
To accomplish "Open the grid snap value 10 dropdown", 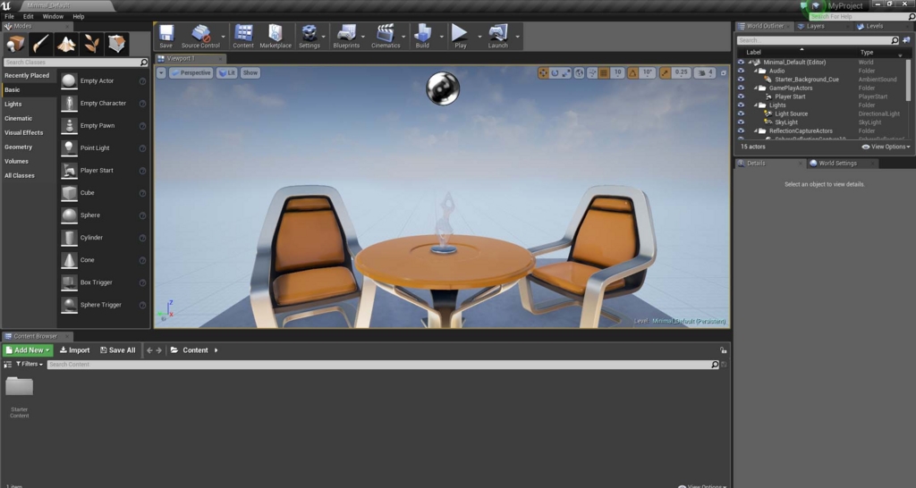I will (617, 73).
